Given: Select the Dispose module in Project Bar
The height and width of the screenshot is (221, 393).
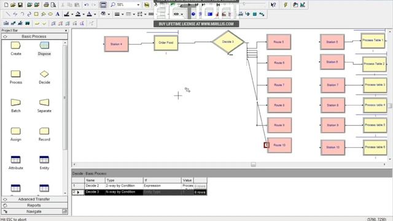Looking at the screenshot, I should (44, 48).
